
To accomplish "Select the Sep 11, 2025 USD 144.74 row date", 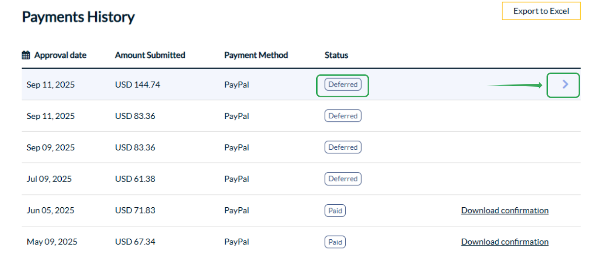I will 51,85.
